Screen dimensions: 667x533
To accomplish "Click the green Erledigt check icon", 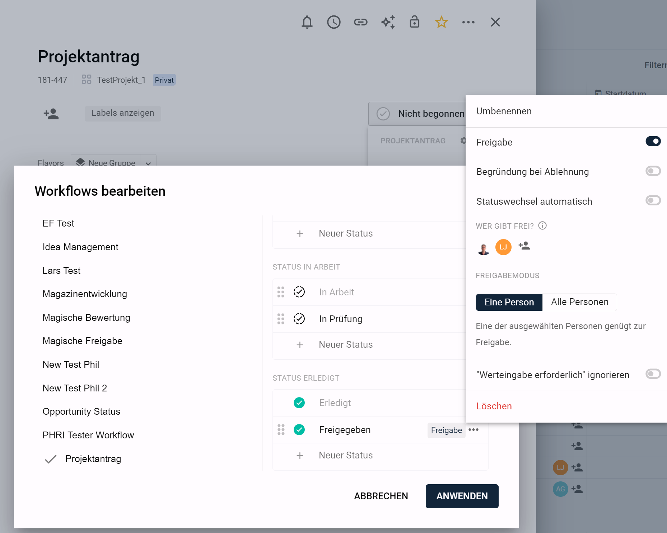I will coord(299,403).
